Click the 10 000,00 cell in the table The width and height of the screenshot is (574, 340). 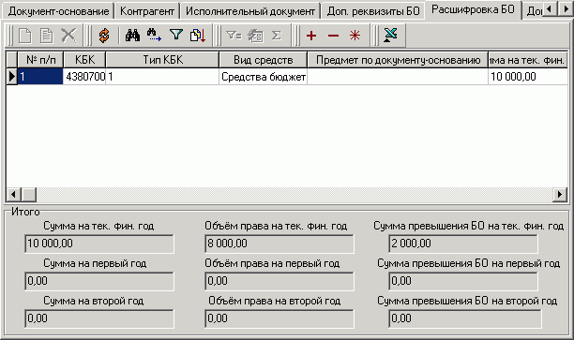tap(528, 77)
